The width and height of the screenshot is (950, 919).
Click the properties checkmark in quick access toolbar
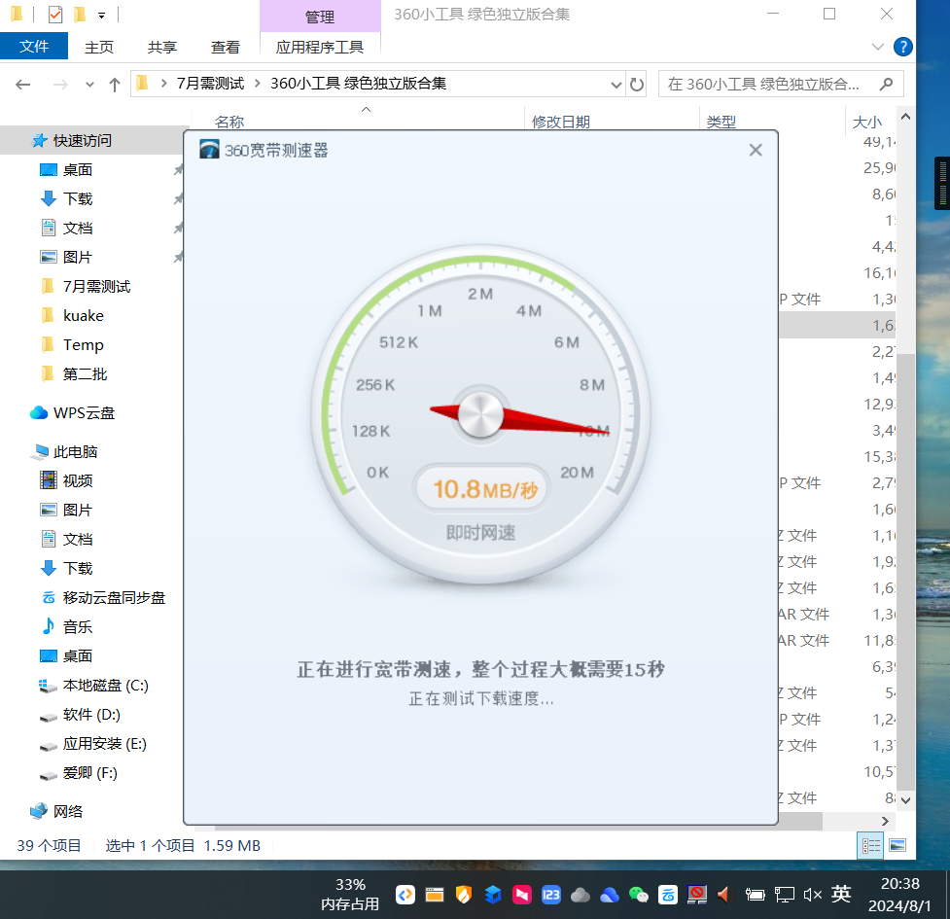pyautogui.click(x=55, y=15)
